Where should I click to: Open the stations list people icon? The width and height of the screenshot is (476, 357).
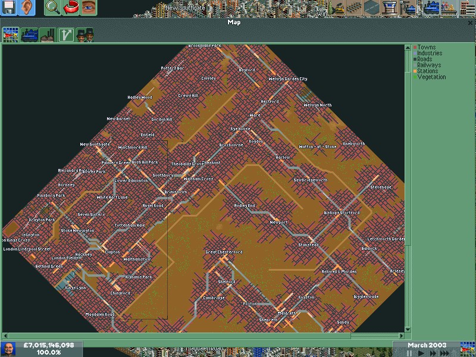[449, 8]
